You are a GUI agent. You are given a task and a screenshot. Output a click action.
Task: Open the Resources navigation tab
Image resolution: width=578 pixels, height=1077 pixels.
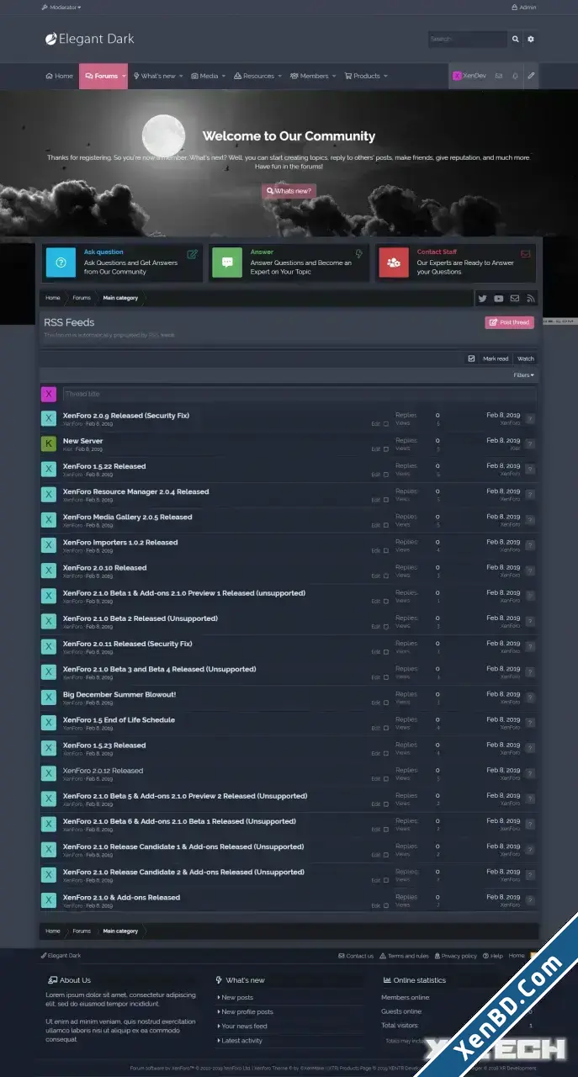(254, 76)
